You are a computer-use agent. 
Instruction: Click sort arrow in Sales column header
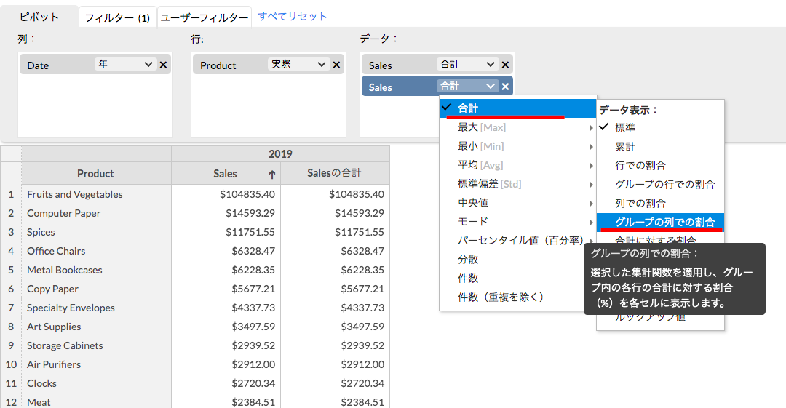(x=271, y=175)
